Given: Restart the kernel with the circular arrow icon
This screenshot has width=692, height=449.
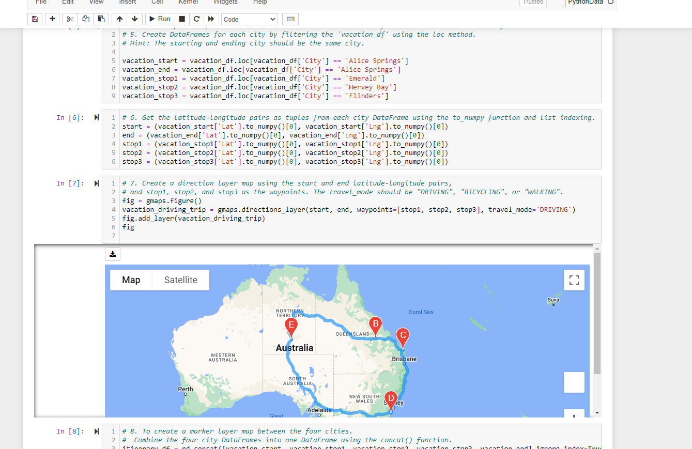Looking at the screenshot, I should pos(196,19).
